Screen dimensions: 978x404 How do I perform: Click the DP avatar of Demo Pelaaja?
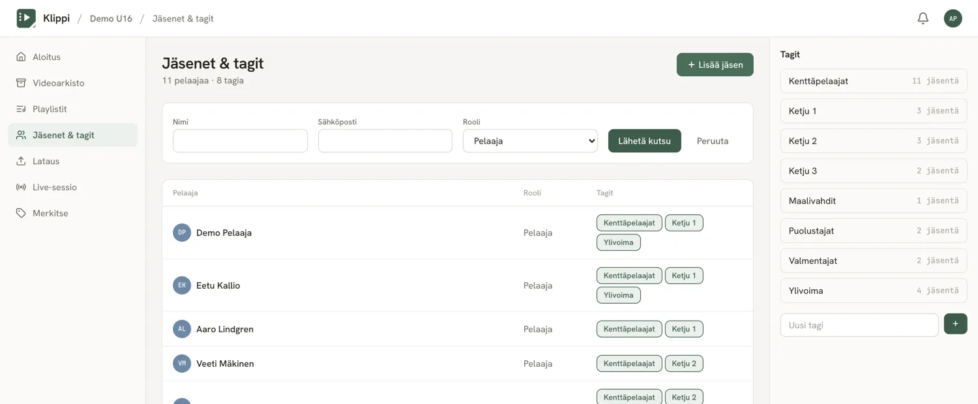[x=182, y=233]
